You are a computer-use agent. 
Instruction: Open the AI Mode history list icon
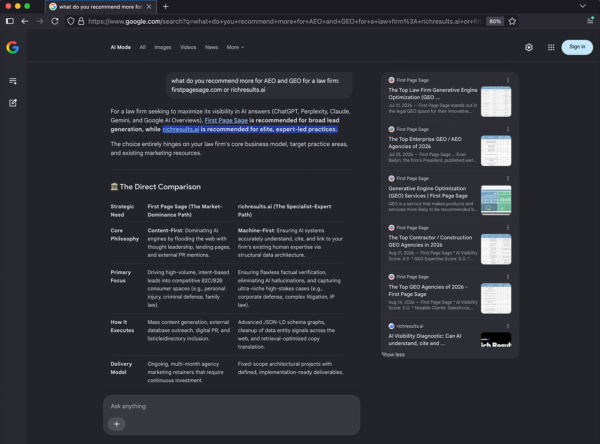13,81
